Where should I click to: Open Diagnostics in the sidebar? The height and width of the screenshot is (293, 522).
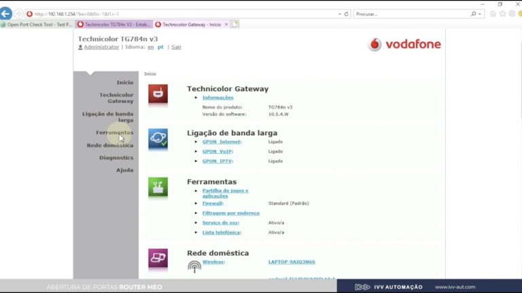[x=116, y=158]
